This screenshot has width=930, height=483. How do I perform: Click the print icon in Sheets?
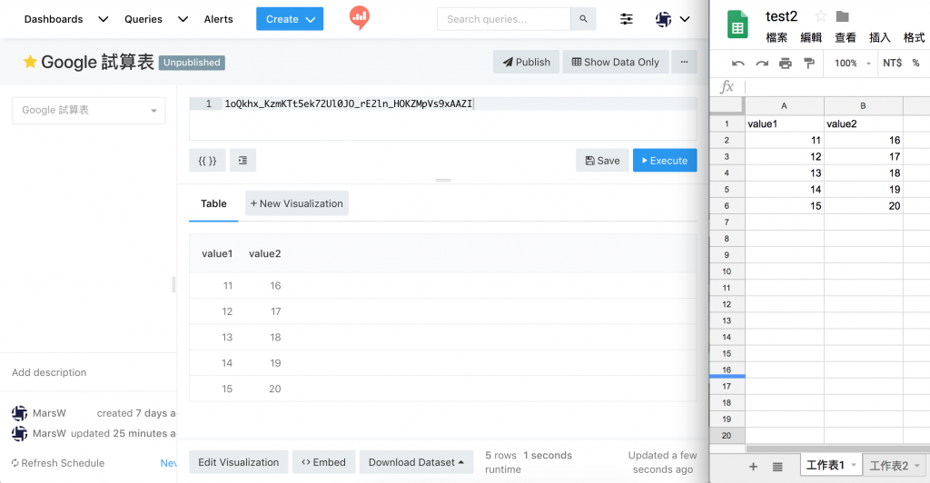786,63
